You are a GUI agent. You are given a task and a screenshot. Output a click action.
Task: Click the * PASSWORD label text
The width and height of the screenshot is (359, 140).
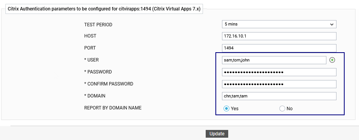coord(98,72)
